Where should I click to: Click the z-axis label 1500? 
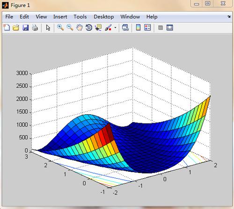point(22,111)
